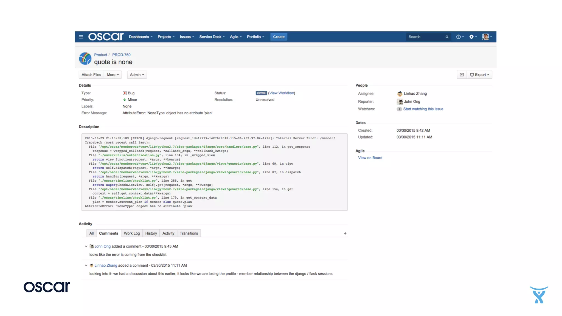Switch to the History tab
This screenshot has height=316, width=562.
pyautogui.click(x=151, y=233)
